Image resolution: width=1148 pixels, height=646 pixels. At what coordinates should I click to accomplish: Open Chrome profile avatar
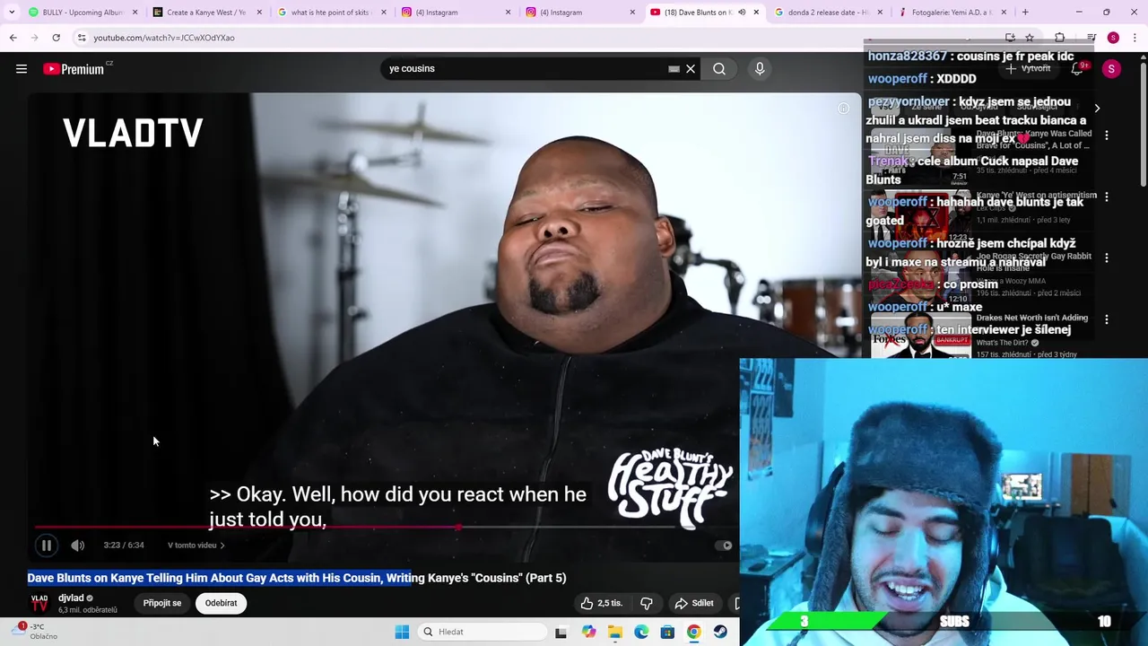tap(1113, 38)
